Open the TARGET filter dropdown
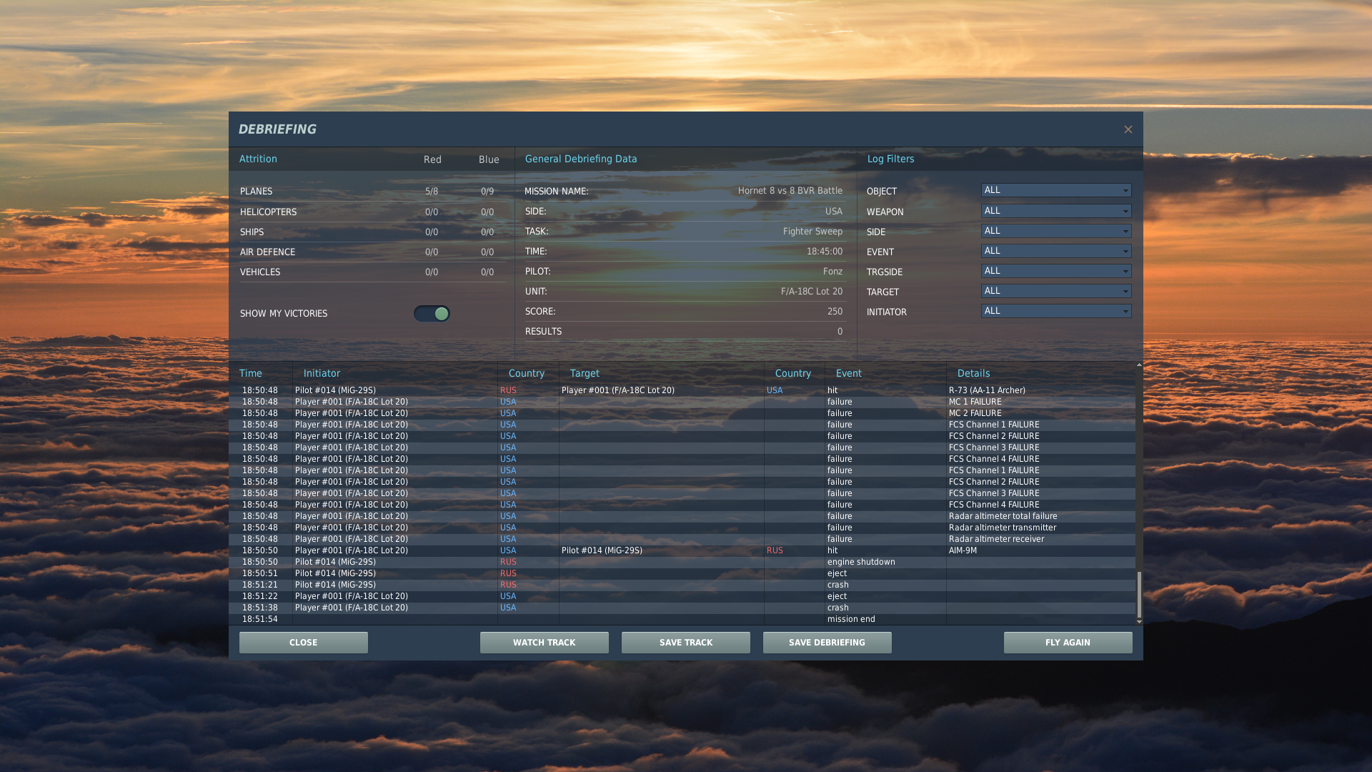 point(1055,291)
